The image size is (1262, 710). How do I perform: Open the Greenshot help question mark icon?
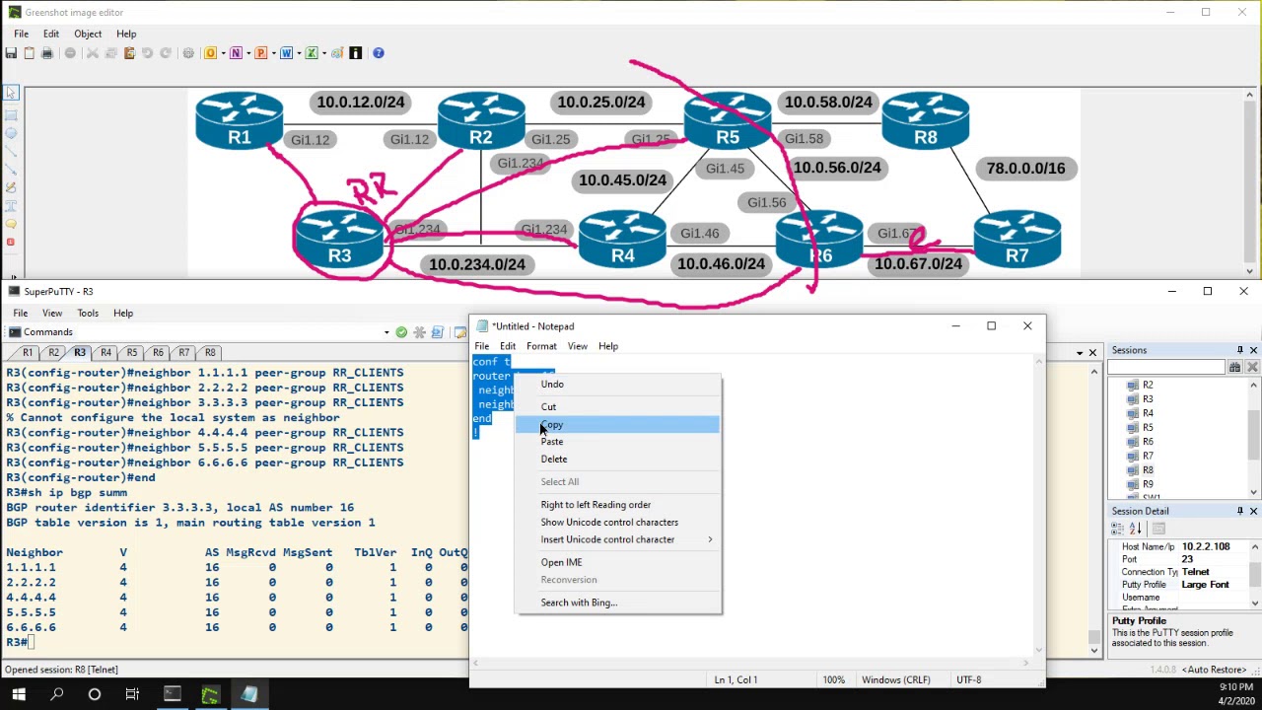click(378, 53)
